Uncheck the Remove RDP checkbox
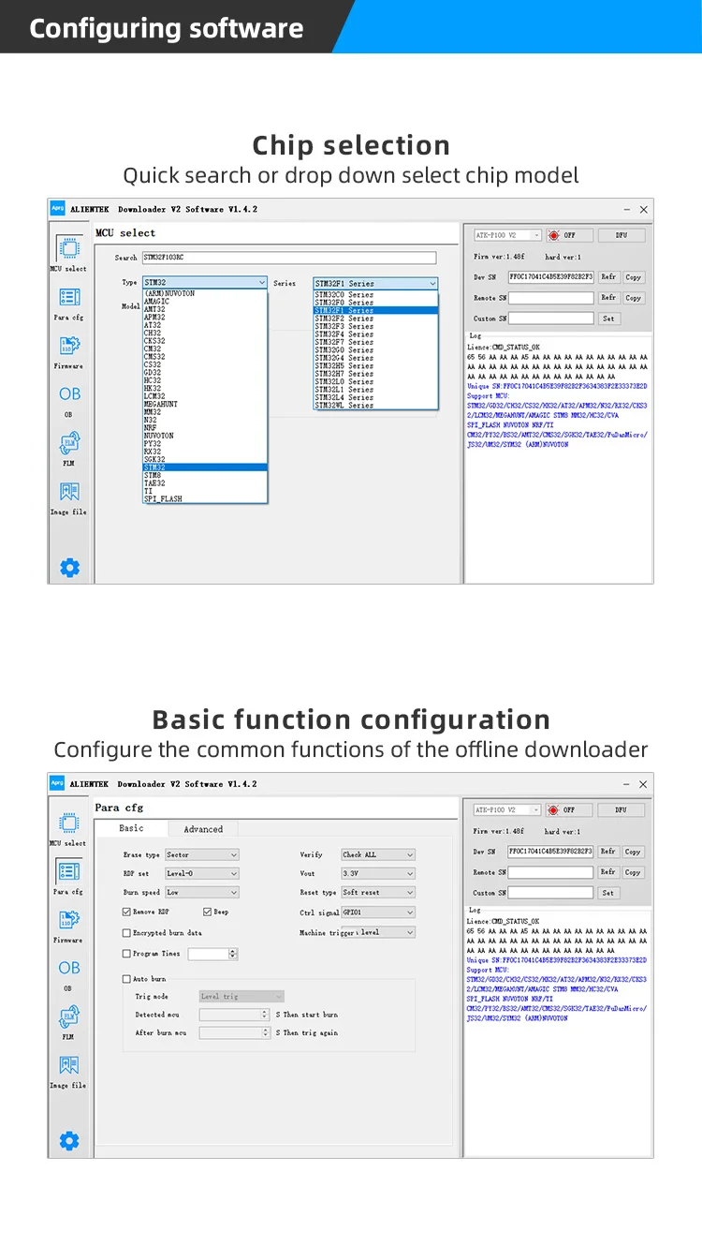Image resolution: width=702 pixels, height=1246 pixels. 126,912
